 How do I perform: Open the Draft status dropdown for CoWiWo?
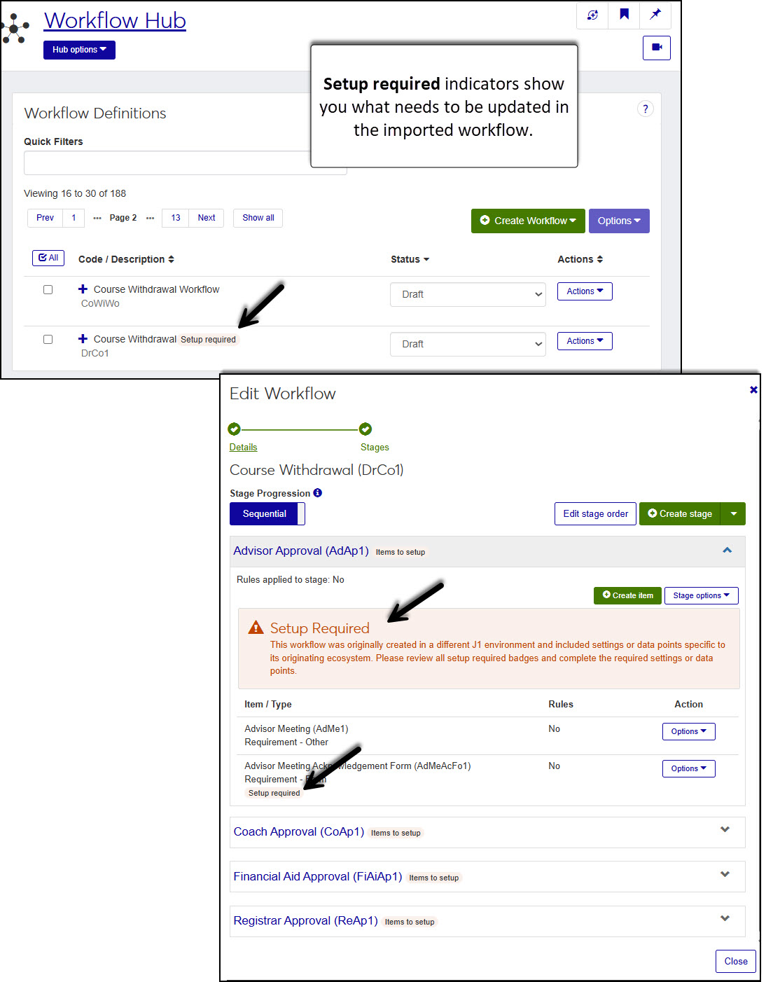(468, 295)
